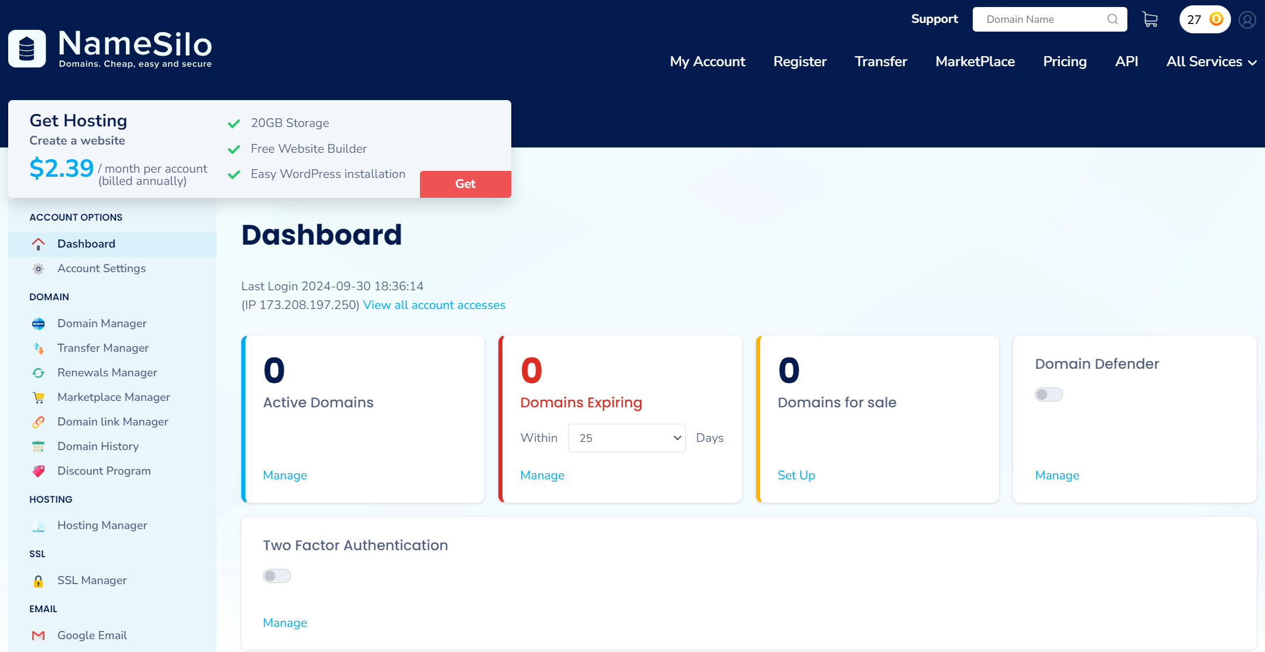Click the Domain Name search input field
1265x652 pixels.
point(1051,18)
